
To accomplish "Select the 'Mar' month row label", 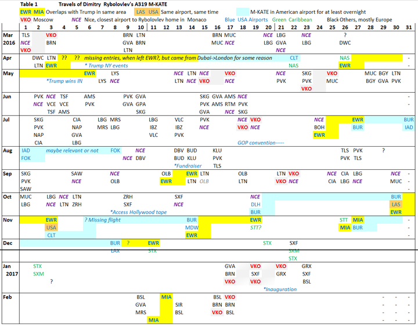I will [8, 35].
